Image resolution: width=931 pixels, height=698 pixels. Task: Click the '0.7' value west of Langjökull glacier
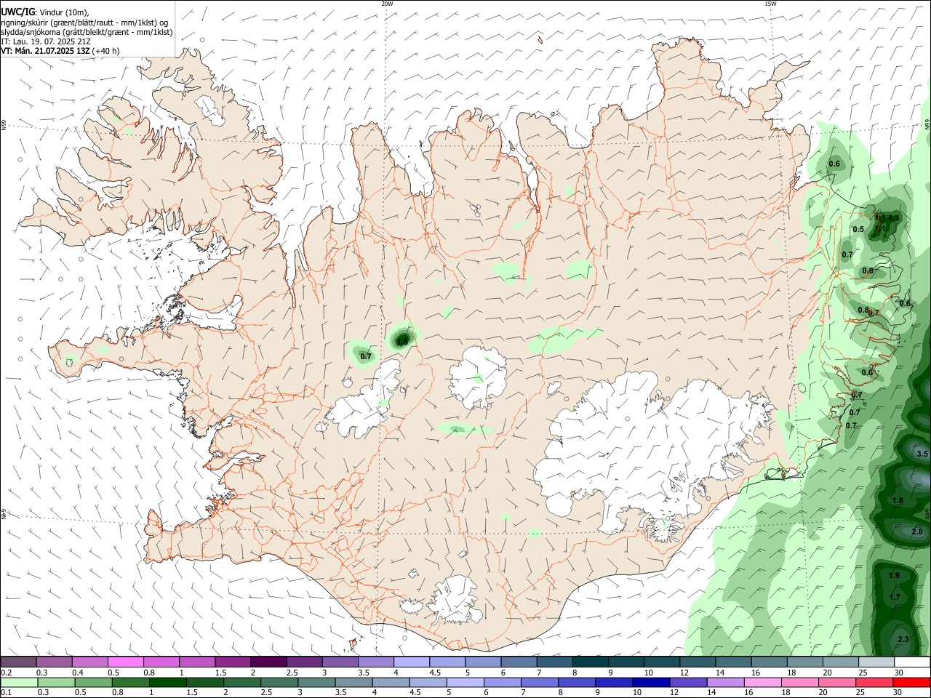pos(366,356)
